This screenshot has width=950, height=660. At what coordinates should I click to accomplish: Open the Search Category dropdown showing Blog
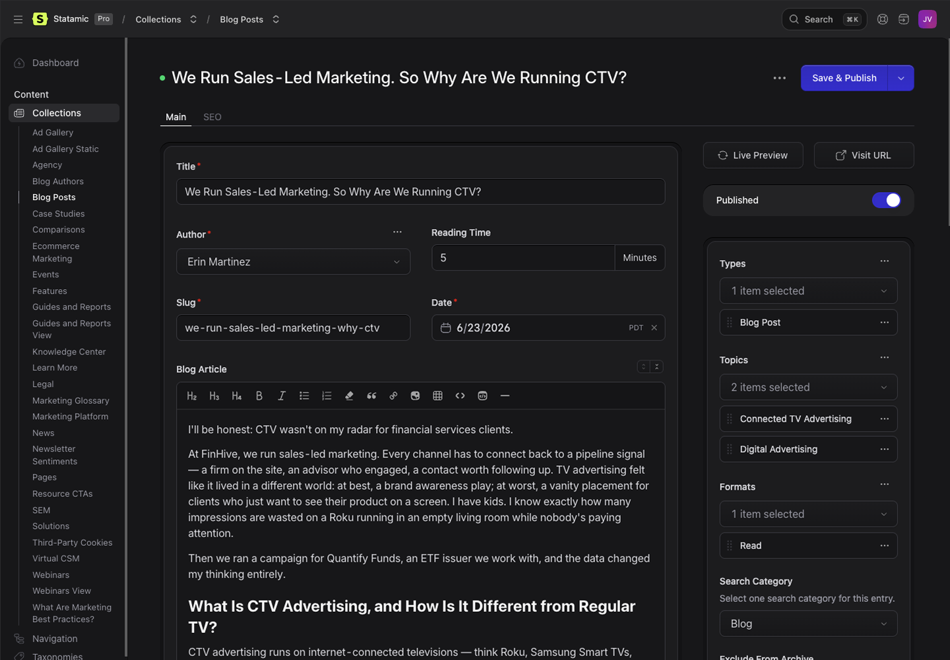808,624
